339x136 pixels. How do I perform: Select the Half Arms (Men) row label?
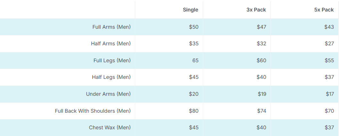click(x=111, y=43)
